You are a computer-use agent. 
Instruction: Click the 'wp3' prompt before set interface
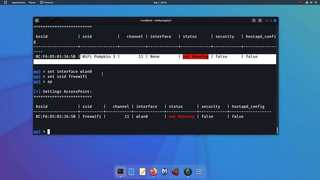(37, 71)
